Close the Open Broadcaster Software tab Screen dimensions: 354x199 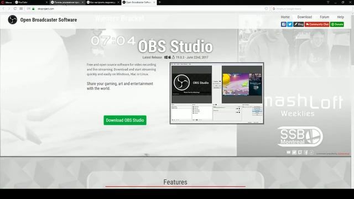point(154,2)
